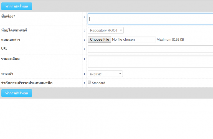Screen dimensions: 213x139
Task: Expand the เผยแพร่ access dropdown
Action: coord(105,74)
